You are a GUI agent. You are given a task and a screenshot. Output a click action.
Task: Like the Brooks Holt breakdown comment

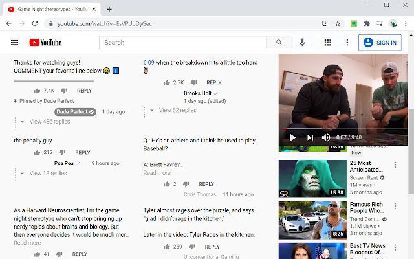click(167, 83)
